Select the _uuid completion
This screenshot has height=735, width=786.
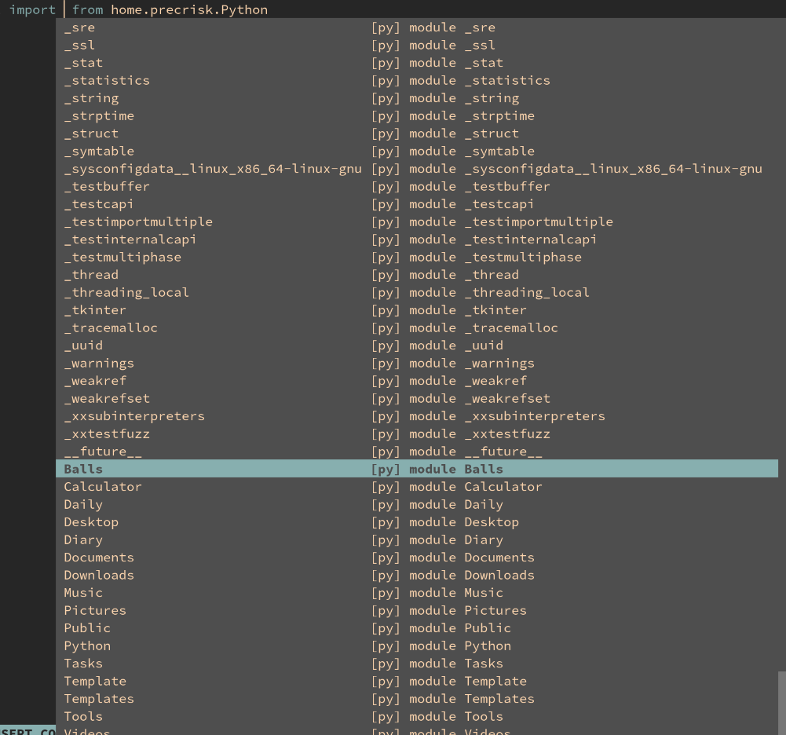pos(417,346)
